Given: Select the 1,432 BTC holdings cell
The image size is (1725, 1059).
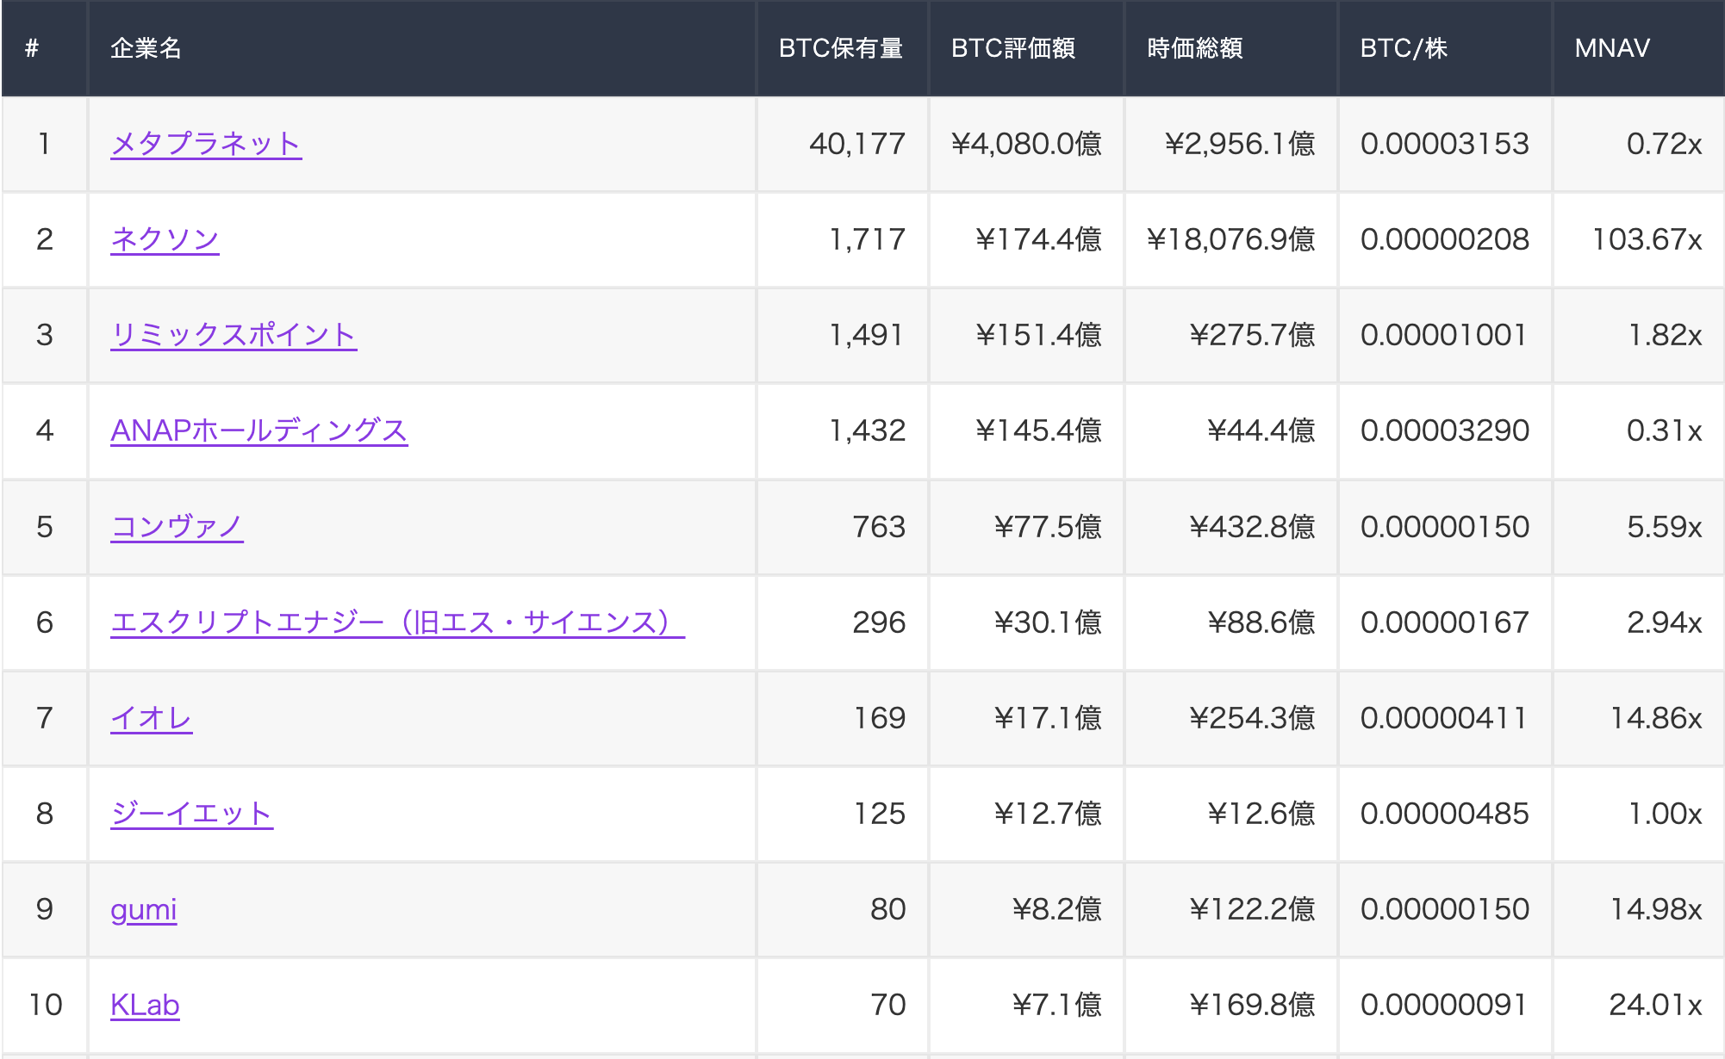Looking at the screenshot, I should pyautogui.click(x=843, y=430).
